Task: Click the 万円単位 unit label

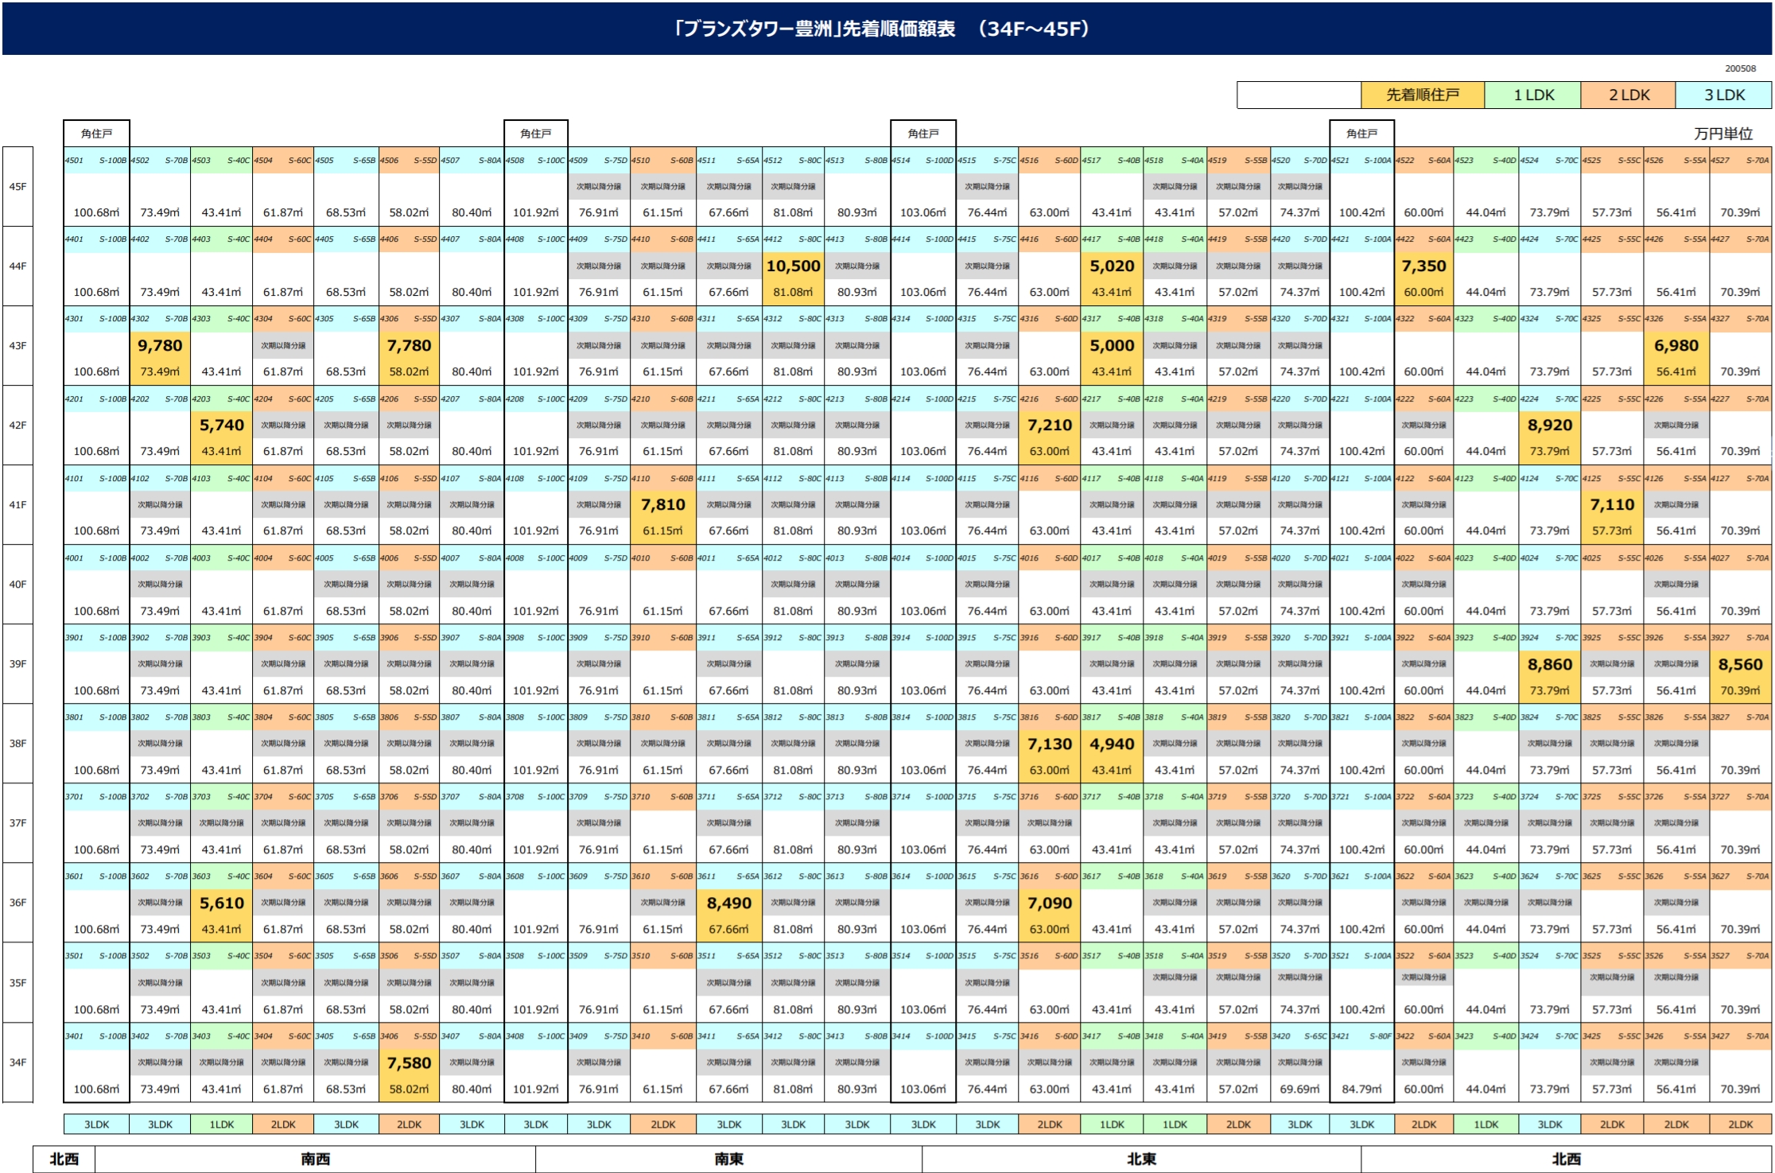Action: (1723, 134)
